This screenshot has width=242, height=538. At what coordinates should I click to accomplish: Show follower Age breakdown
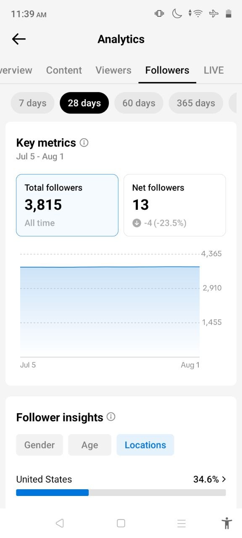coord(89,445)
